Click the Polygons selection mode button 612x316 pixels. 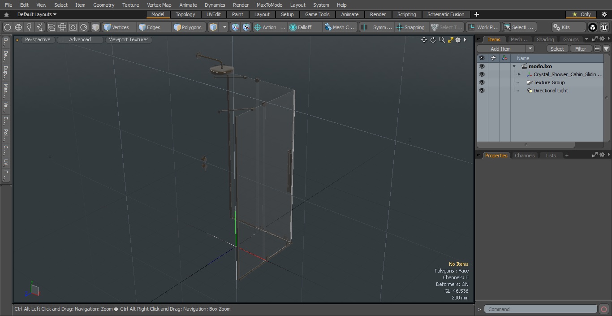(x=188, y=27)
